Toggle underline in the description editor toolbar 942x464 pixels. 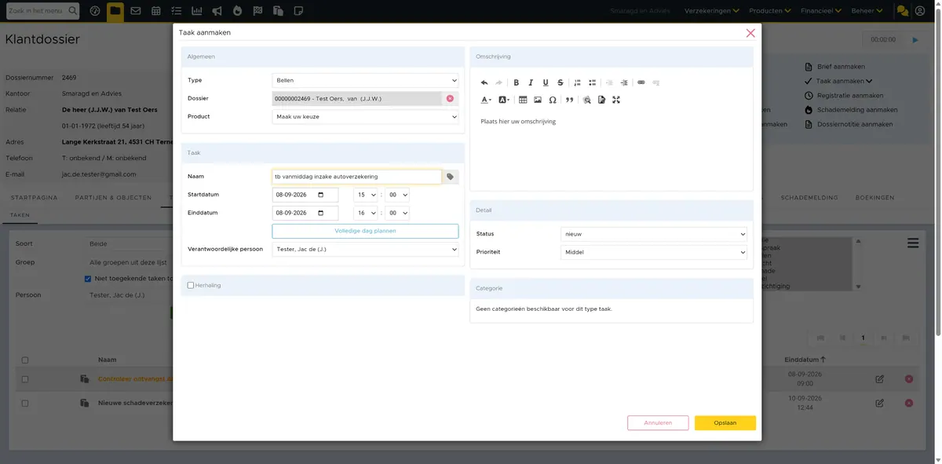click(x=546, y=82)
